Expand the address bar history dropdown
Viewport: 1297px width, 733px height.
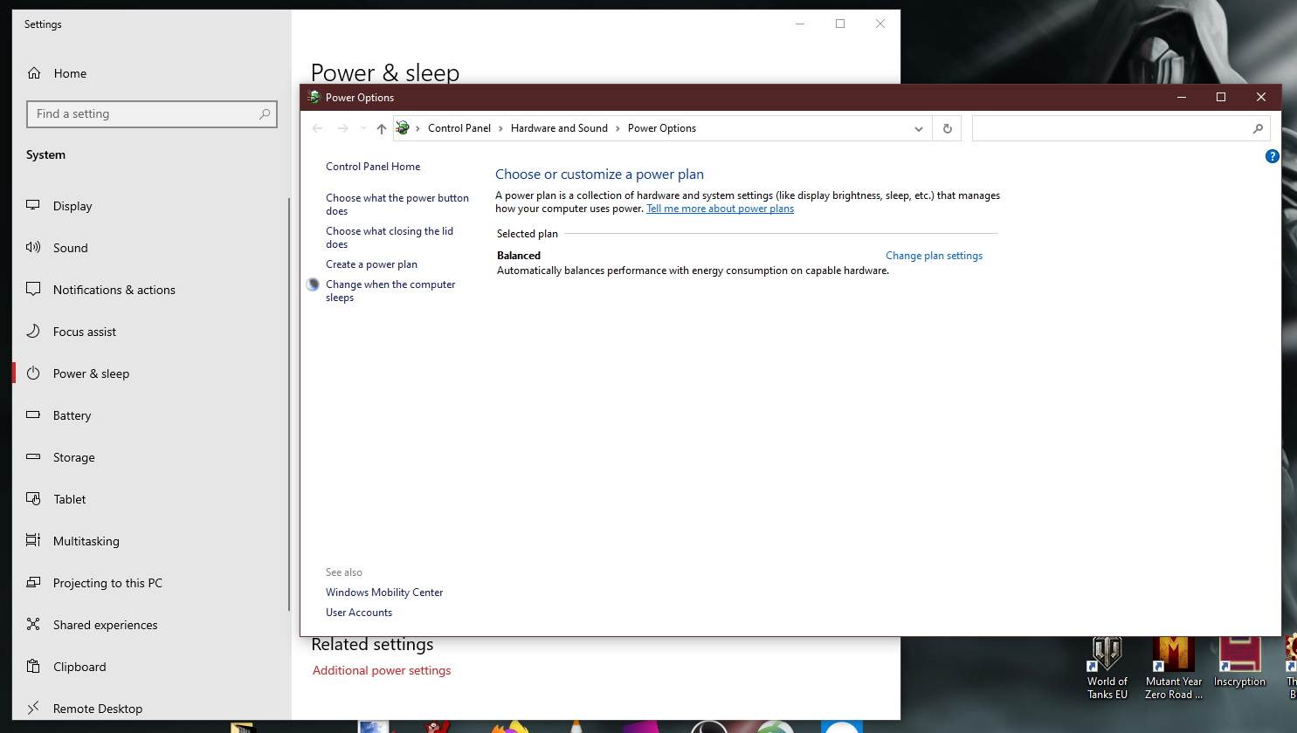(x=918, y=128)
